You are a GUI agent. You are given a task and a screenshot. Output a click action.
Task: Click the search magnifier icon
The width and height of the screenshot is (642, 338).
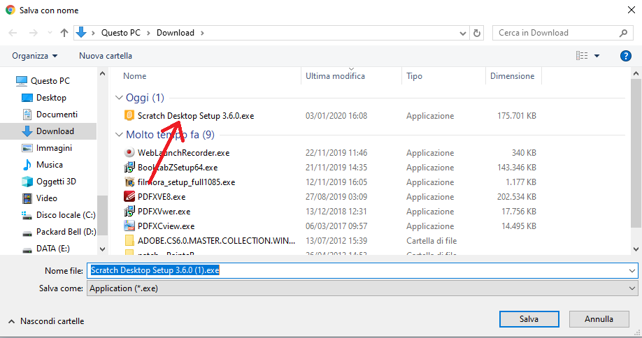[x=623, y=33]
